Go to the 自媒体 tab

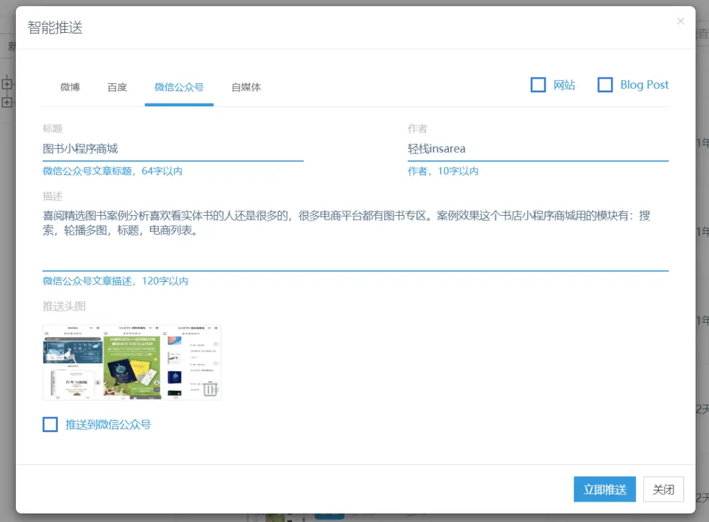click(246, 87)
